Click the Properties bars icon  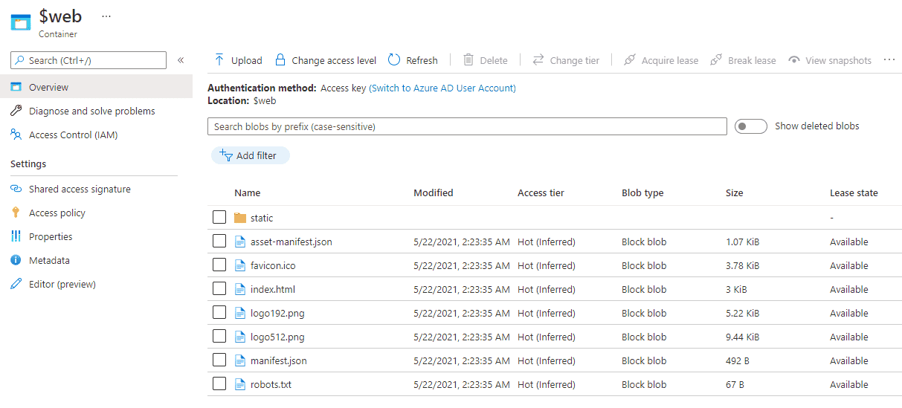[x=16, y=236]
